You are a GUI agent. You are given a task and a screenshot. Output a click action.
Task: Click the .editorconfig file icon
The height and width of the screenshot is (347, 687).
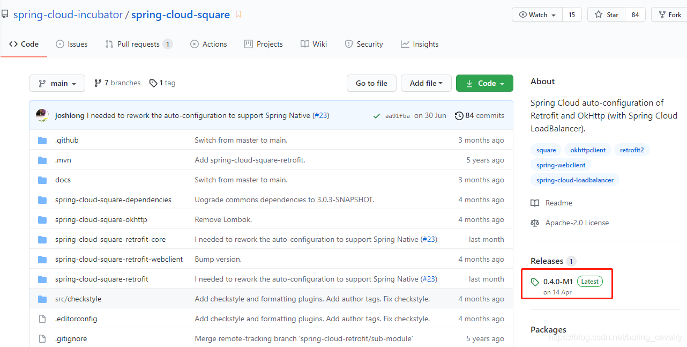coord(42,319)
